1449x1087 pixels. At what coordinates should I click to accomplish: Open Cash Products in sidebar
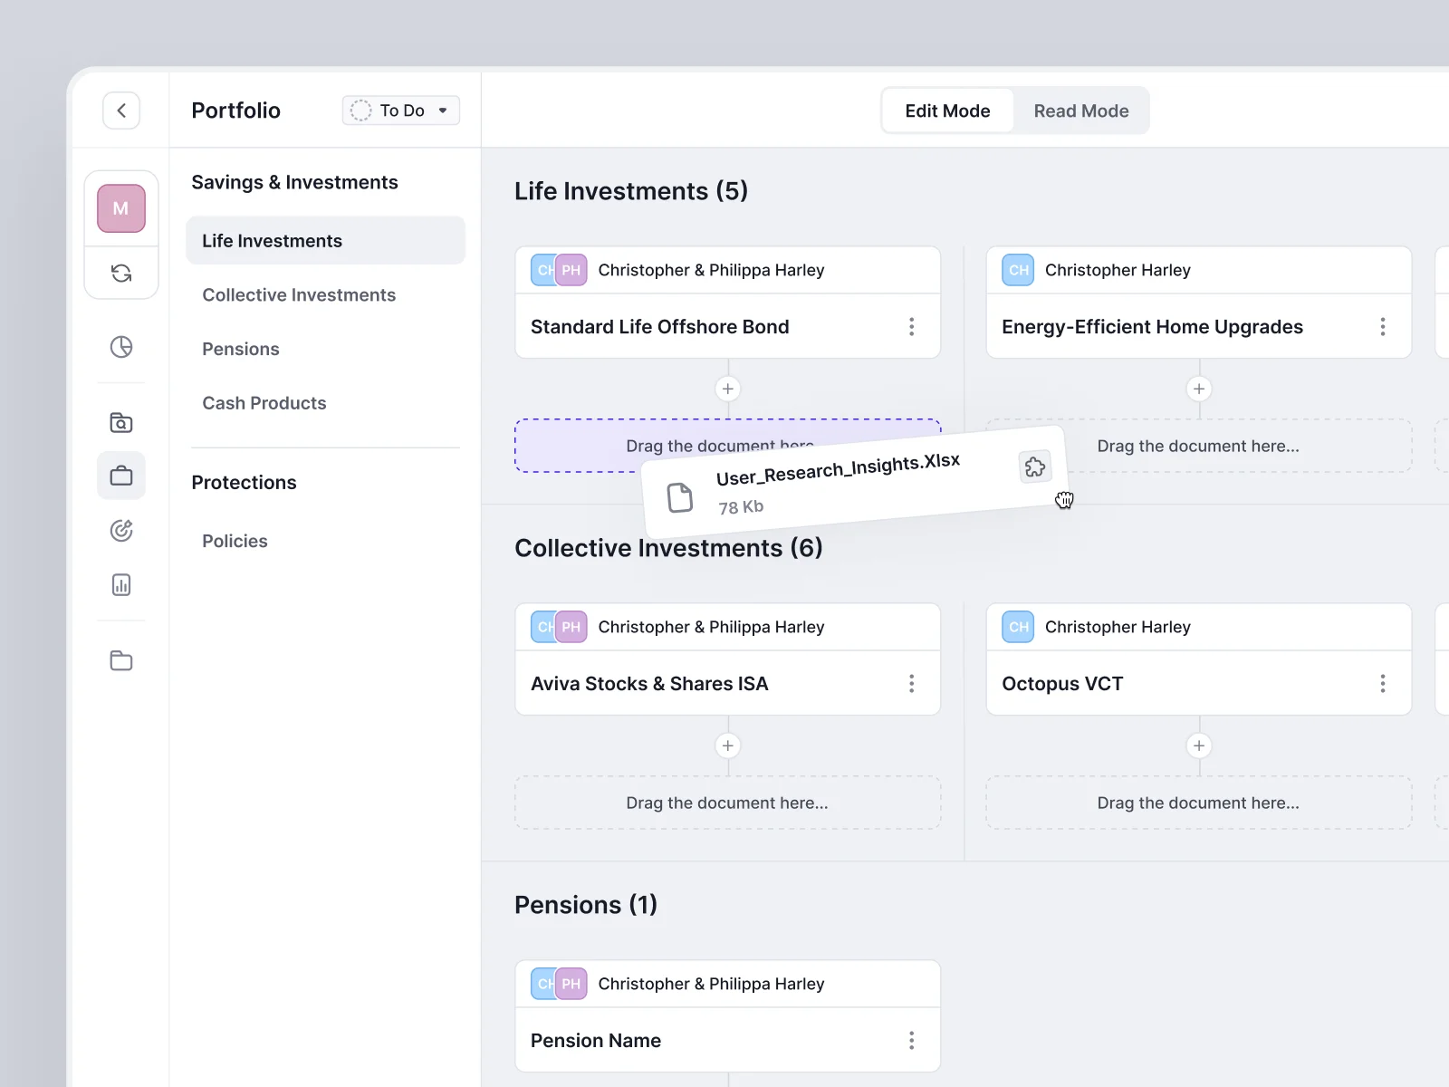(264, 403)
